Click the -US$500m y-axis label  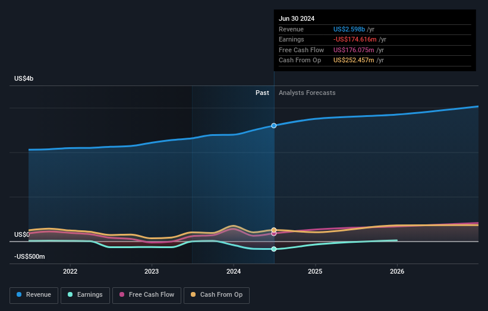(x=30, y=256)
